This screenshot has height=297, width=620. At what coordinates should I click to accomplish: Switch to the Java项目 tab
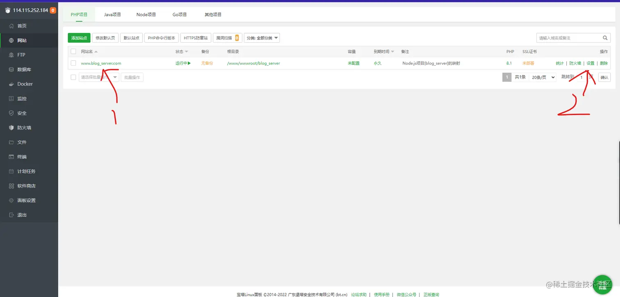pos(112,14)
